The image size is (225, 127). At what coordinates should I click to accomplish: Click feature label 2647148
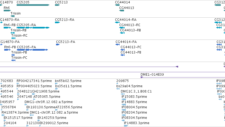pos(25,97)
